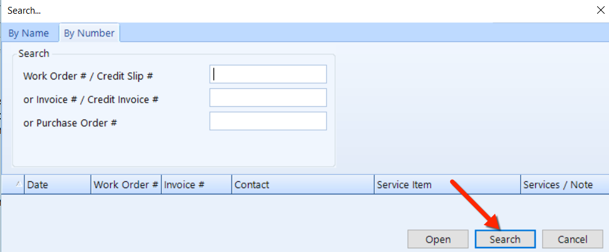
Task: Sort by the Work Order # column header
Action: (x=126, y=184)
